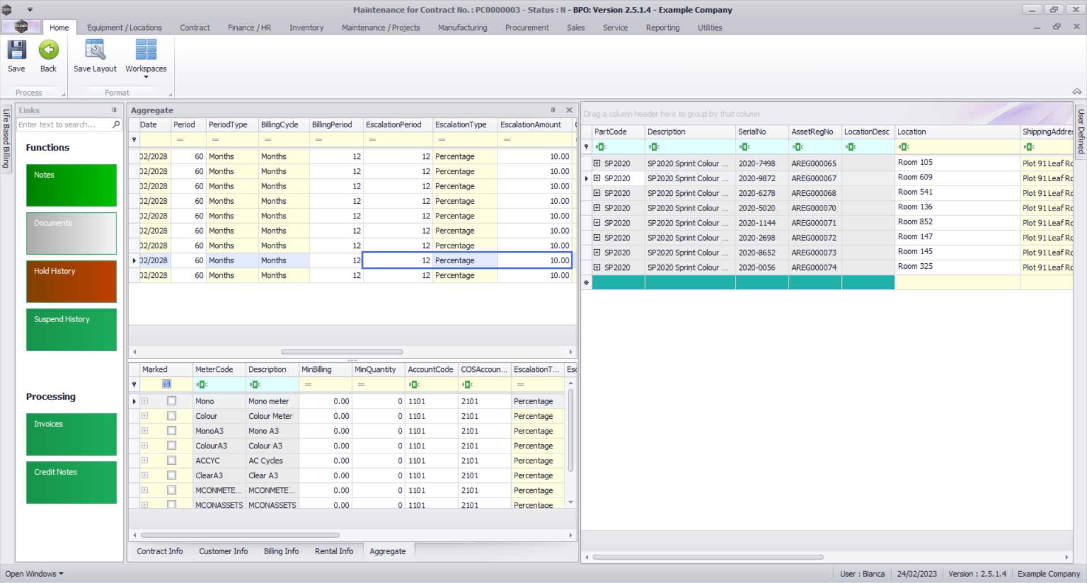The image size is (1087, 583).
Task: Click the Links search text field
Action: coord(62,125)
